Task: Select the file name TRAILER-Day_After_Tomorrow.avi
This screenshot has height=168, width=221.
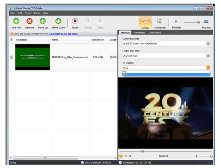Action: (x=70, y=57)
